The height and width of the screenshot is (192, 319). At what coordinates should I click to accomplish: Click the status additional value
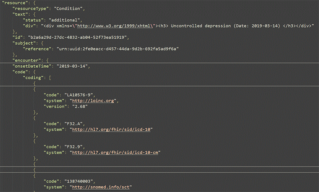click(x=64, y=20)
